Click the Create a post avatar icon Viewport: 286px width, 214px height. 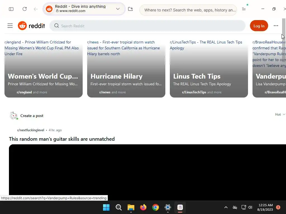pos(13,116)
